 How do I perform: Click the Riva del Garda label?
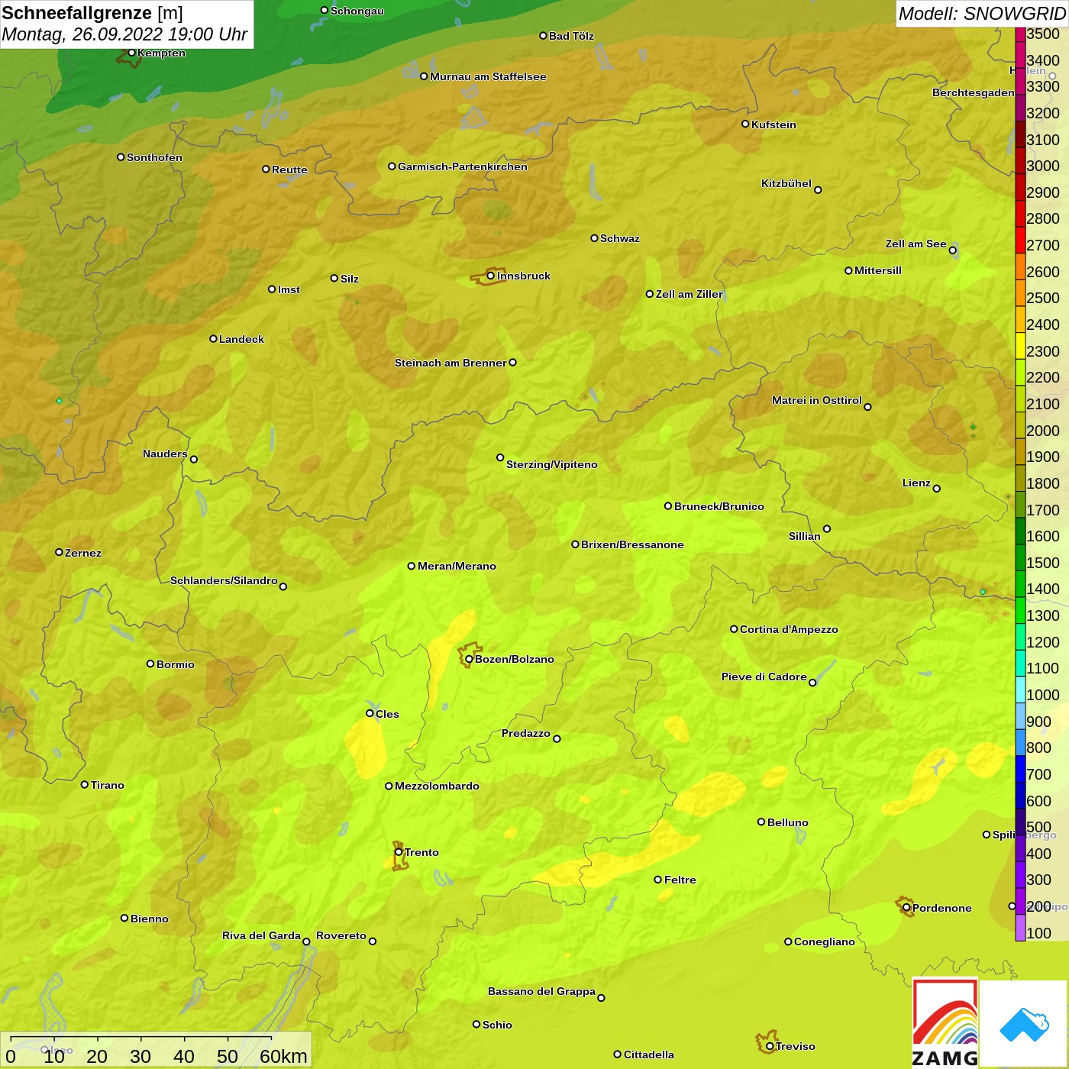point(261,935)
